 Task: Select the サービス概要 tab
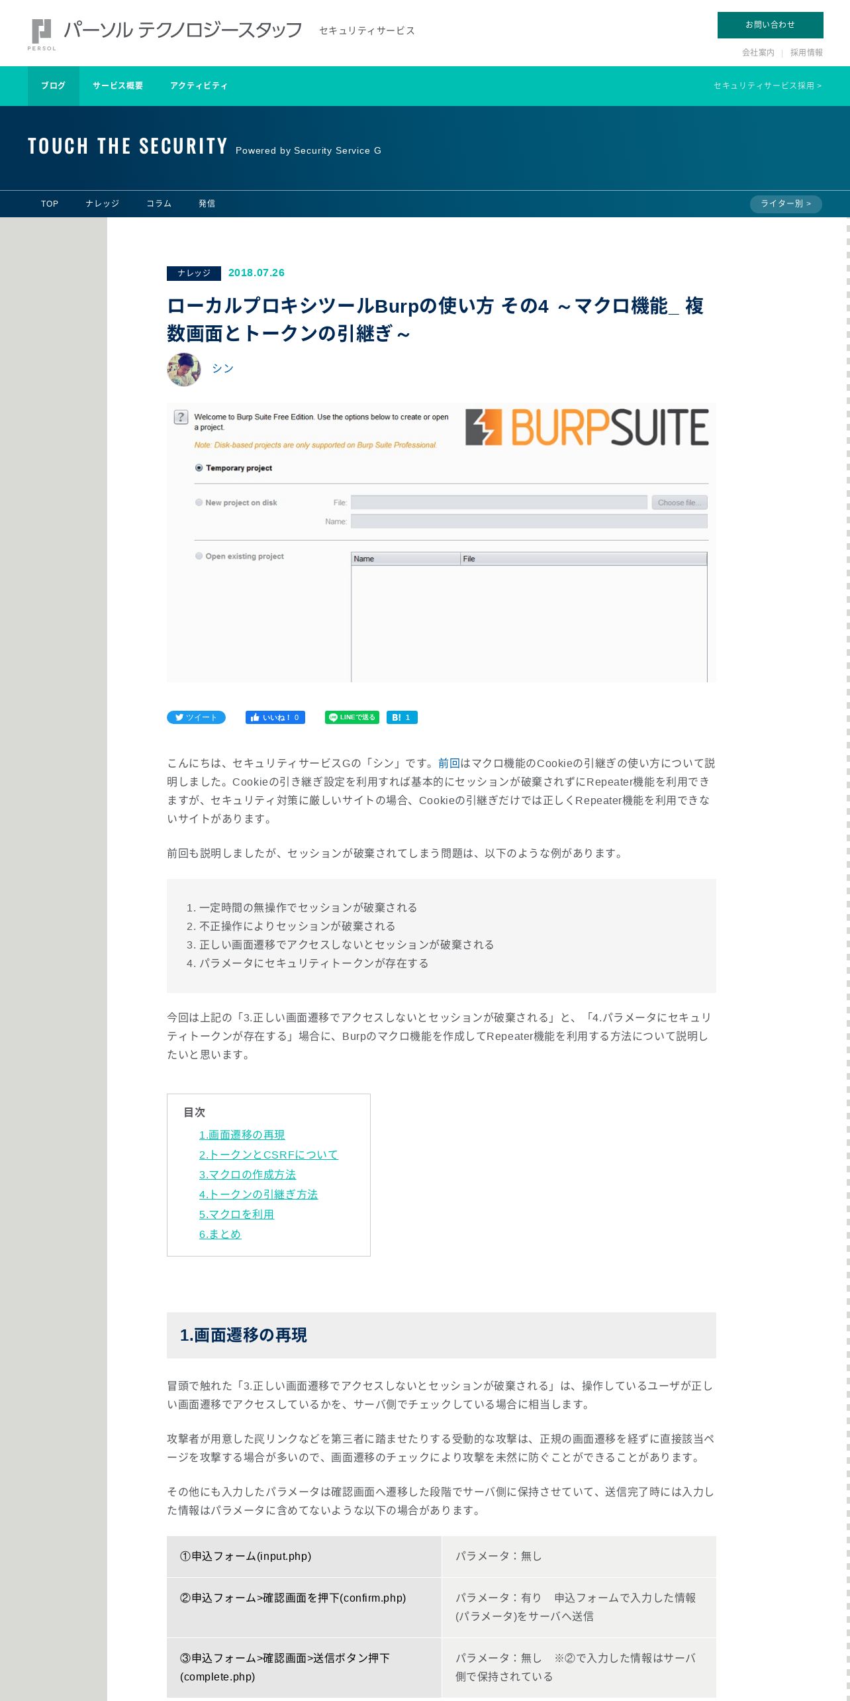[x=118, y=86]
